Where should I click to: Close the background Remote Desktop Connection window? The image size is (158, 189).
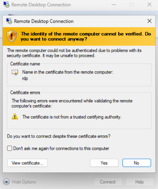[149, 5]
